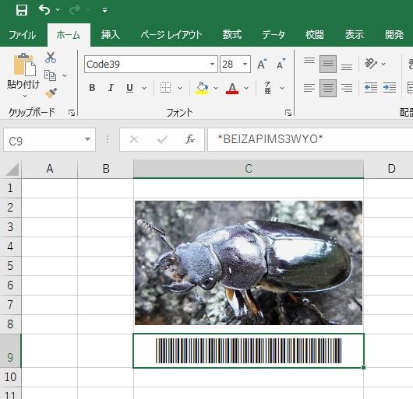Screen dimensions: 413x399
Task: Customize the Quick Access Toolbar
Action: tap(104, 10)
